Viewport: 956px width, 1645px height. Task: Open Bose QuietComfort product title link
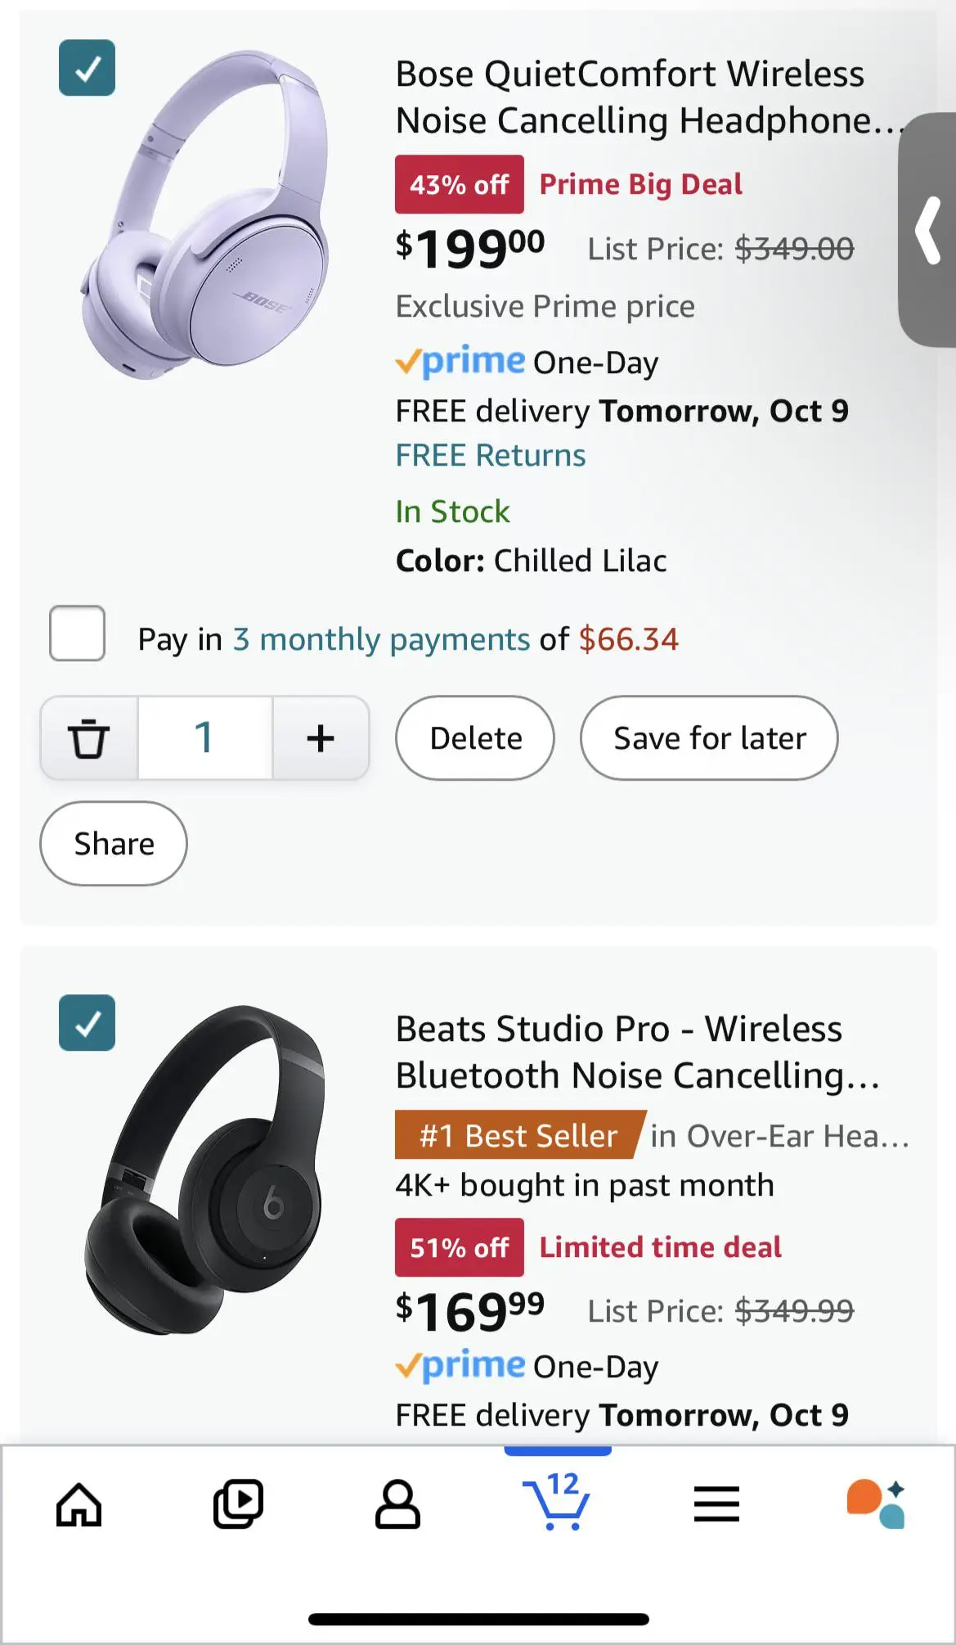click(x=630, y=97)
